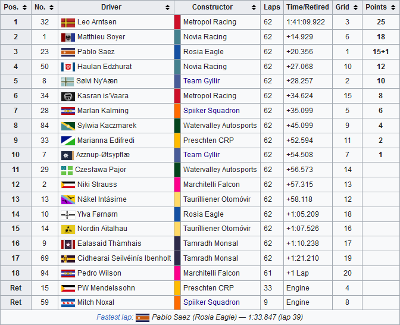Click Leo Arntsen's flag icon
Image resolution: width=400 pixels, height=325 pixels.
pyautogui.click(x=67, y=22)
